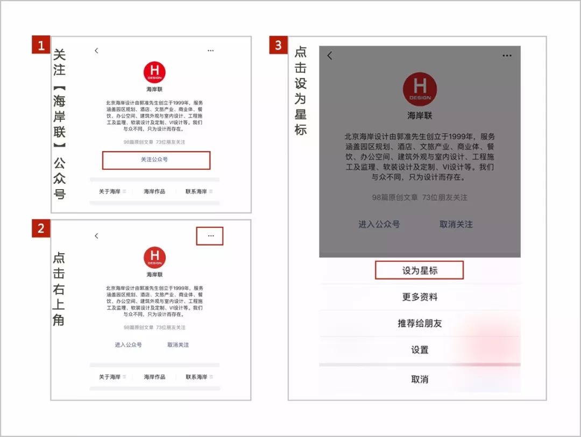
Task: Tap the H Design avatar in step 2
Action: (154, 257)
